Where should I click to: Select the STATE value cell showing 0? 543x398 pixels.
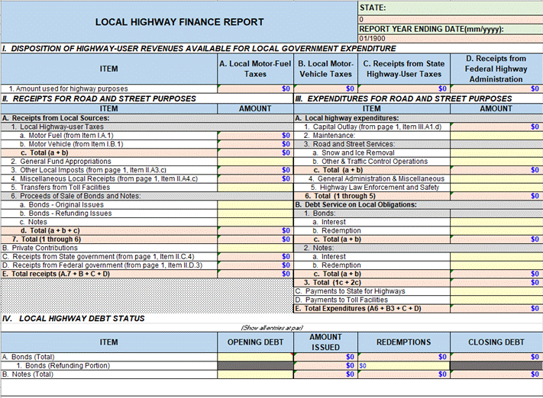pos(450,20)
